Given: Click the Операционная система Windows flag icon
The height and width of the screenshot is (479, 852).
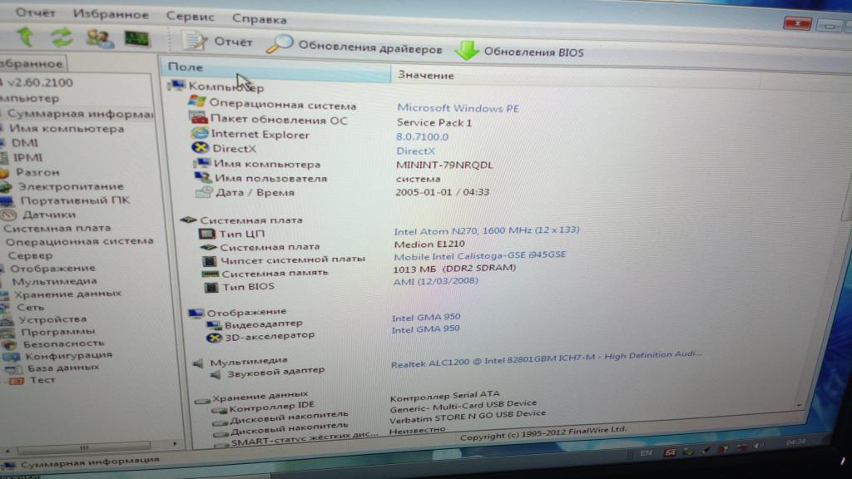Looking at the screenshot, I should [x=196, y=101].
